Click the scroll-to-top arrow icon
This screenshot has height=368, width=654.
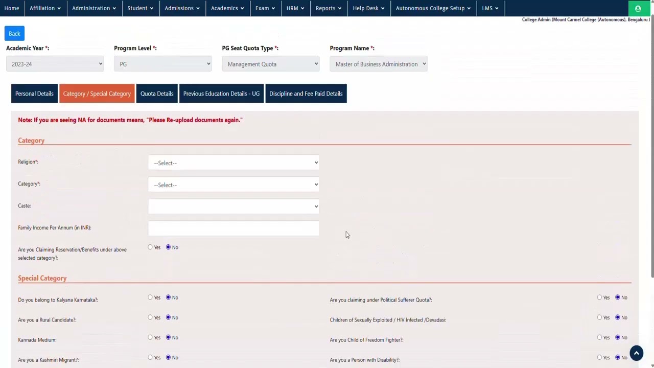click(x=637, y=353)
